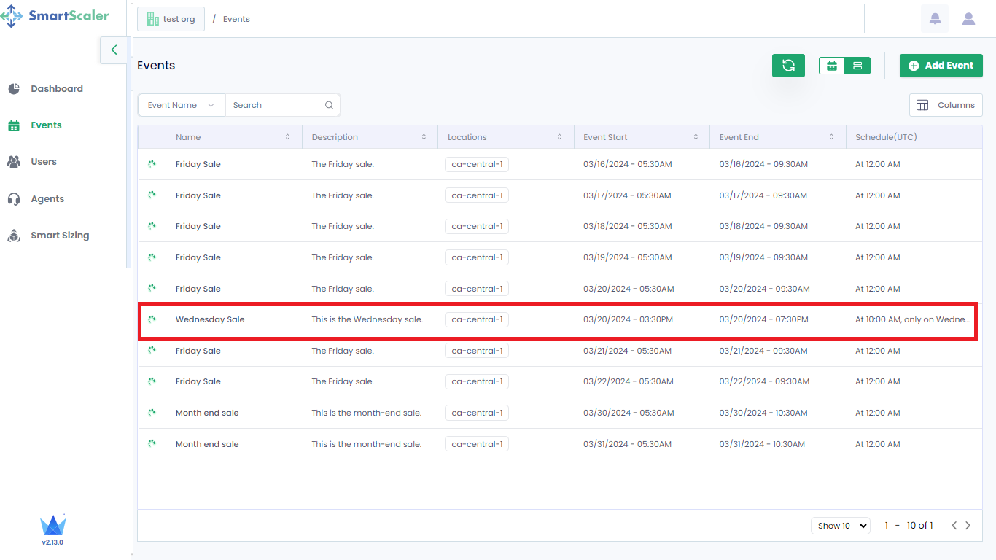Click Month end sale name dated 03/31/2024
The image size is (996, 560).
[x=207, y=444]
